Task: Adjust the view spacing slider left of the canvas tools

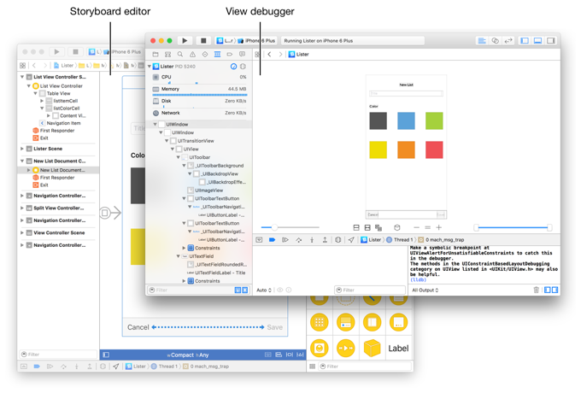Action: point(290,227)
